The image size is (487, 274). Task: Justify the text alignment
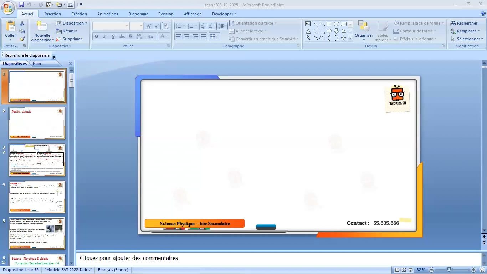203,36
